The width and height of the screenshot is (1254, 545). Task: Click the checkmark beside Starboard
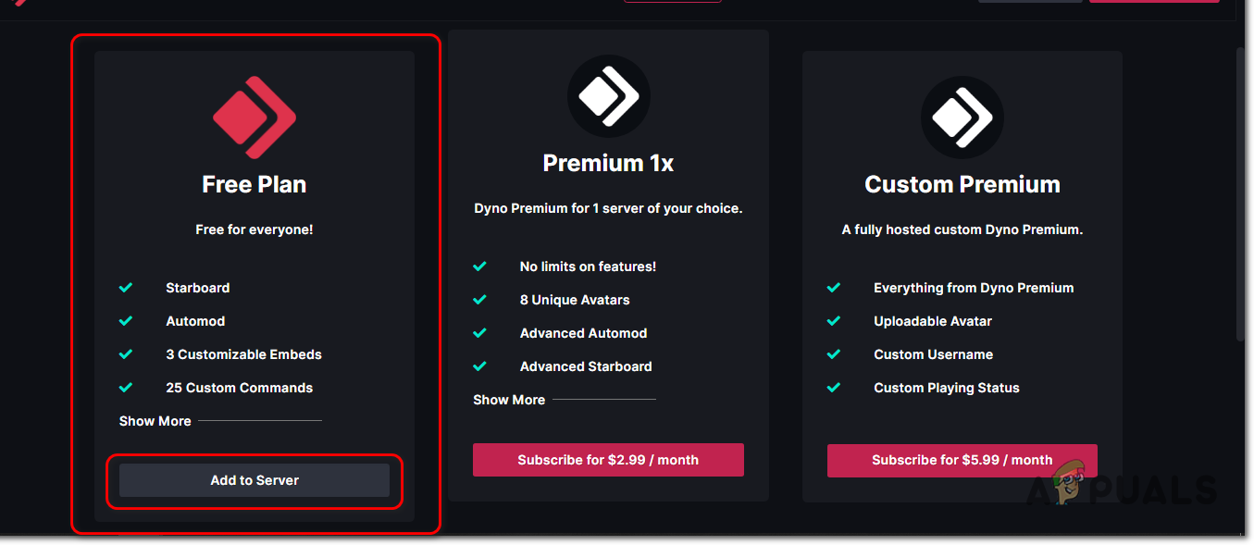click(126, 288)
